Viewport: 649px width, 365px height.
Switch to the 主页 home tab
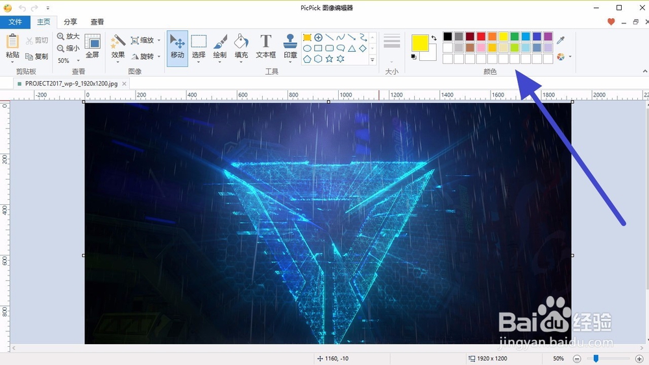coord(43,22)
